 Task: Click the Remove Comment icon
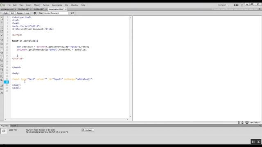click(x=2, y=69)
